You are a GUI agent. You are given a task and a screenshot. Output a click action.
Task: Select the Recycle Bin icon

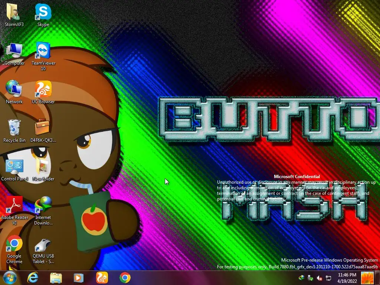(x=14, y=131)
